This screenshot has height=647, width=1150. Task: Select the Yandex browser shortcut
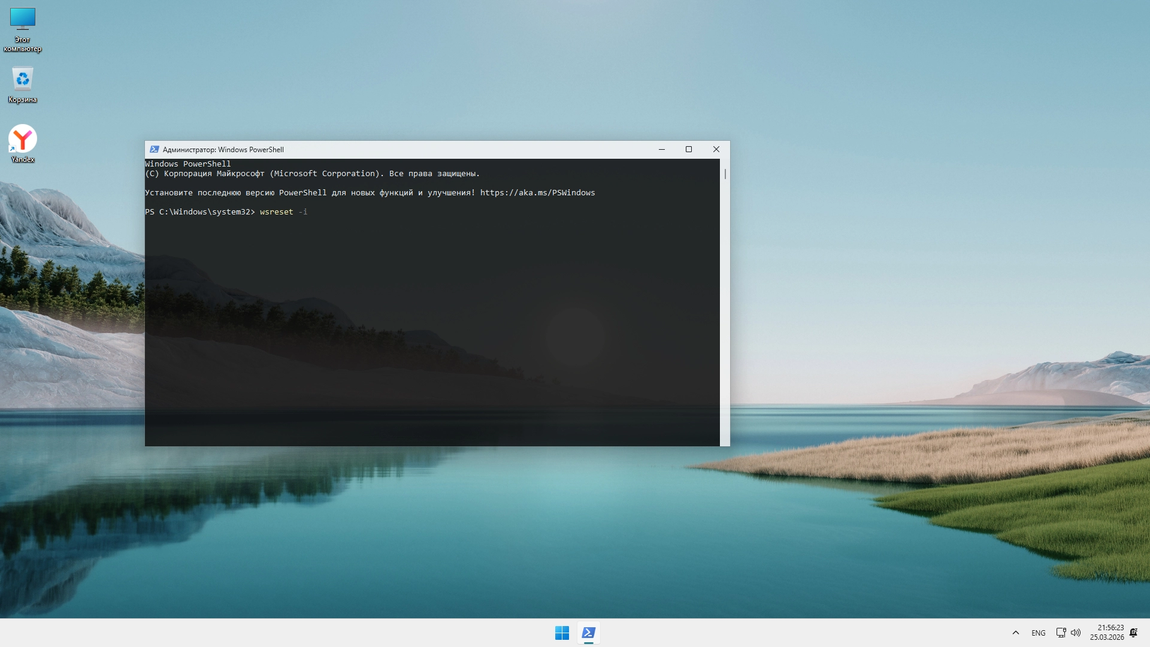(x=23, y=140)
